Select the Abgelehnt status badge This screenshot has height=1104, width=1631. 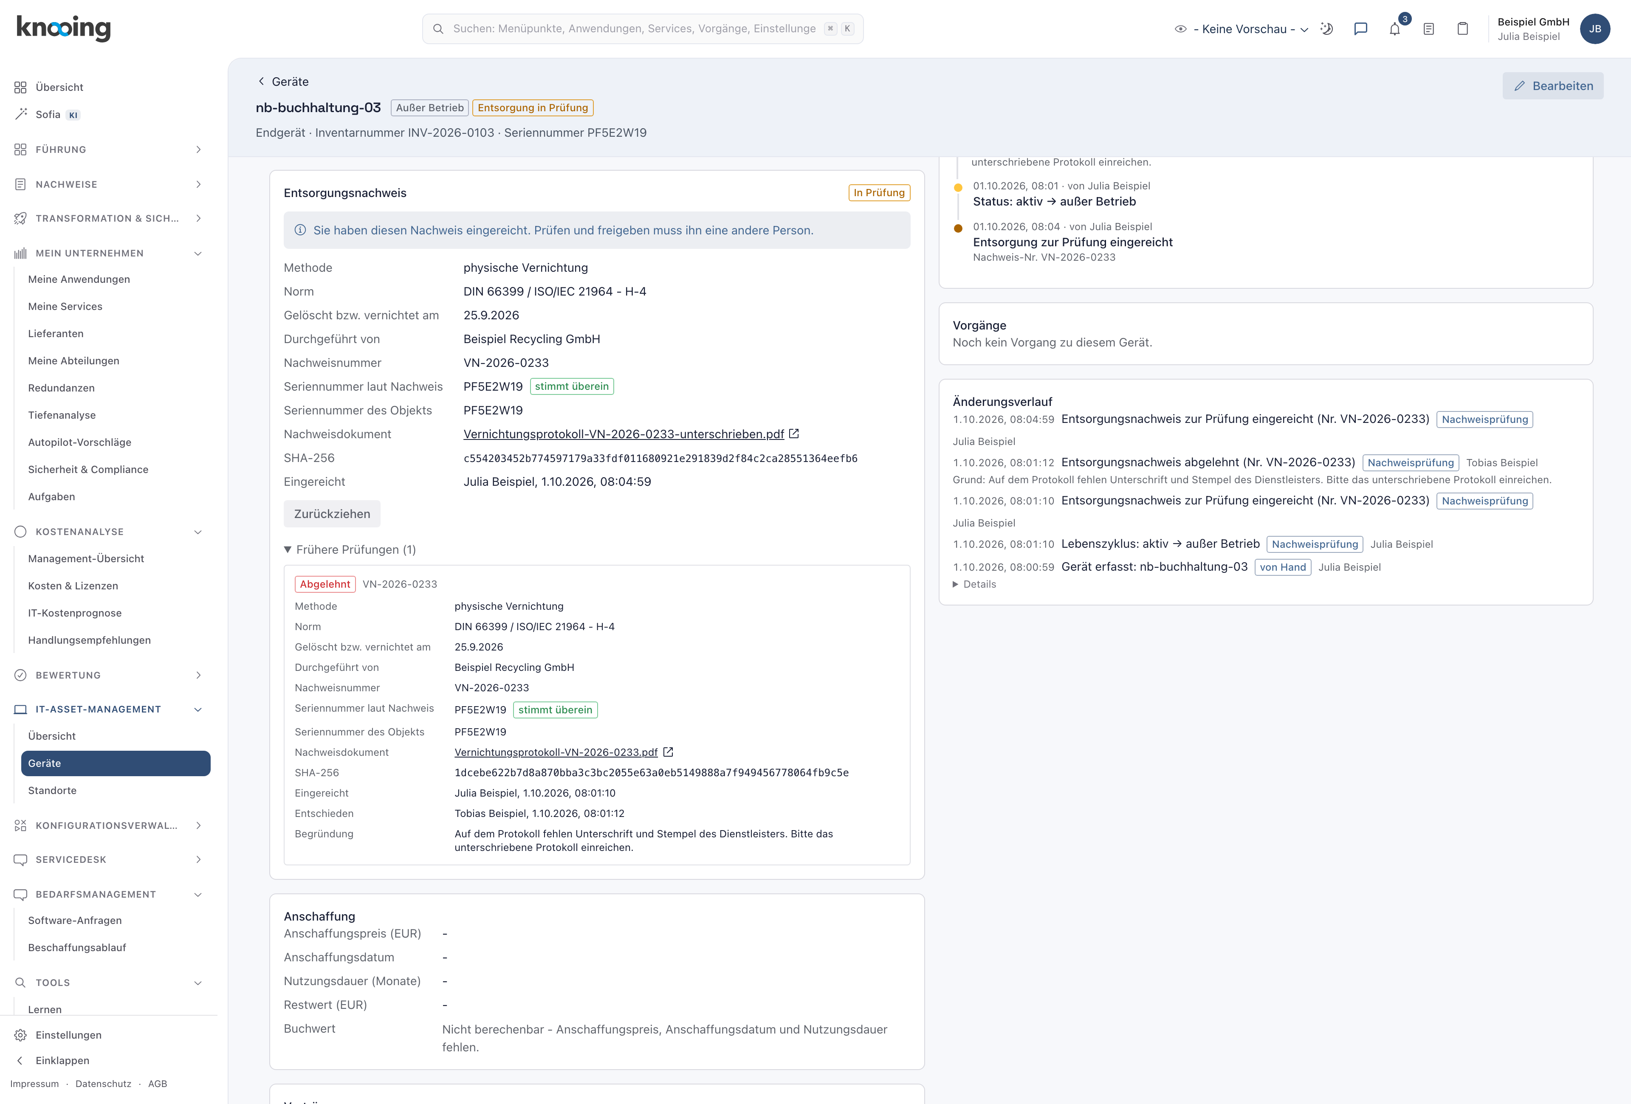tap(325, 583)
